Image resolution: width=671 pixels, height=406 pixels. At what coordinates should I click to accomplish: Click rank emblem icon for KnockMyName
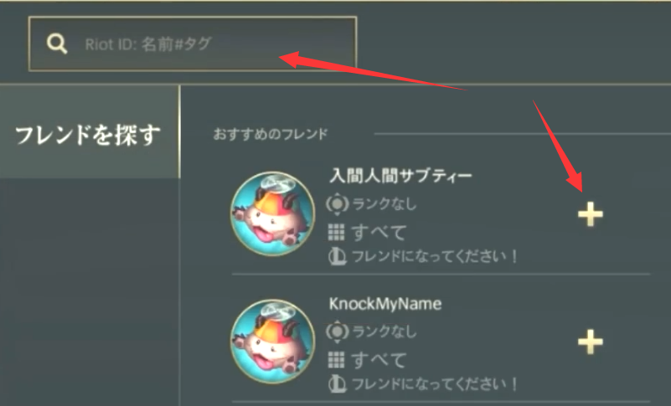[338, 331]
